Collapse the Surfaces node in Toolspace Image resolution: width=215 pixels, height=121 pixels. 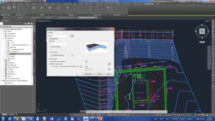click(4, 38)
